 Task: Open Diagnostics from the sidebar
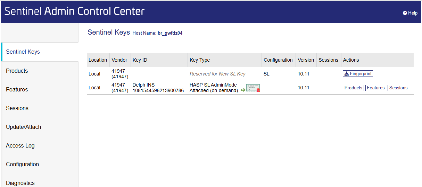[20, 183]
